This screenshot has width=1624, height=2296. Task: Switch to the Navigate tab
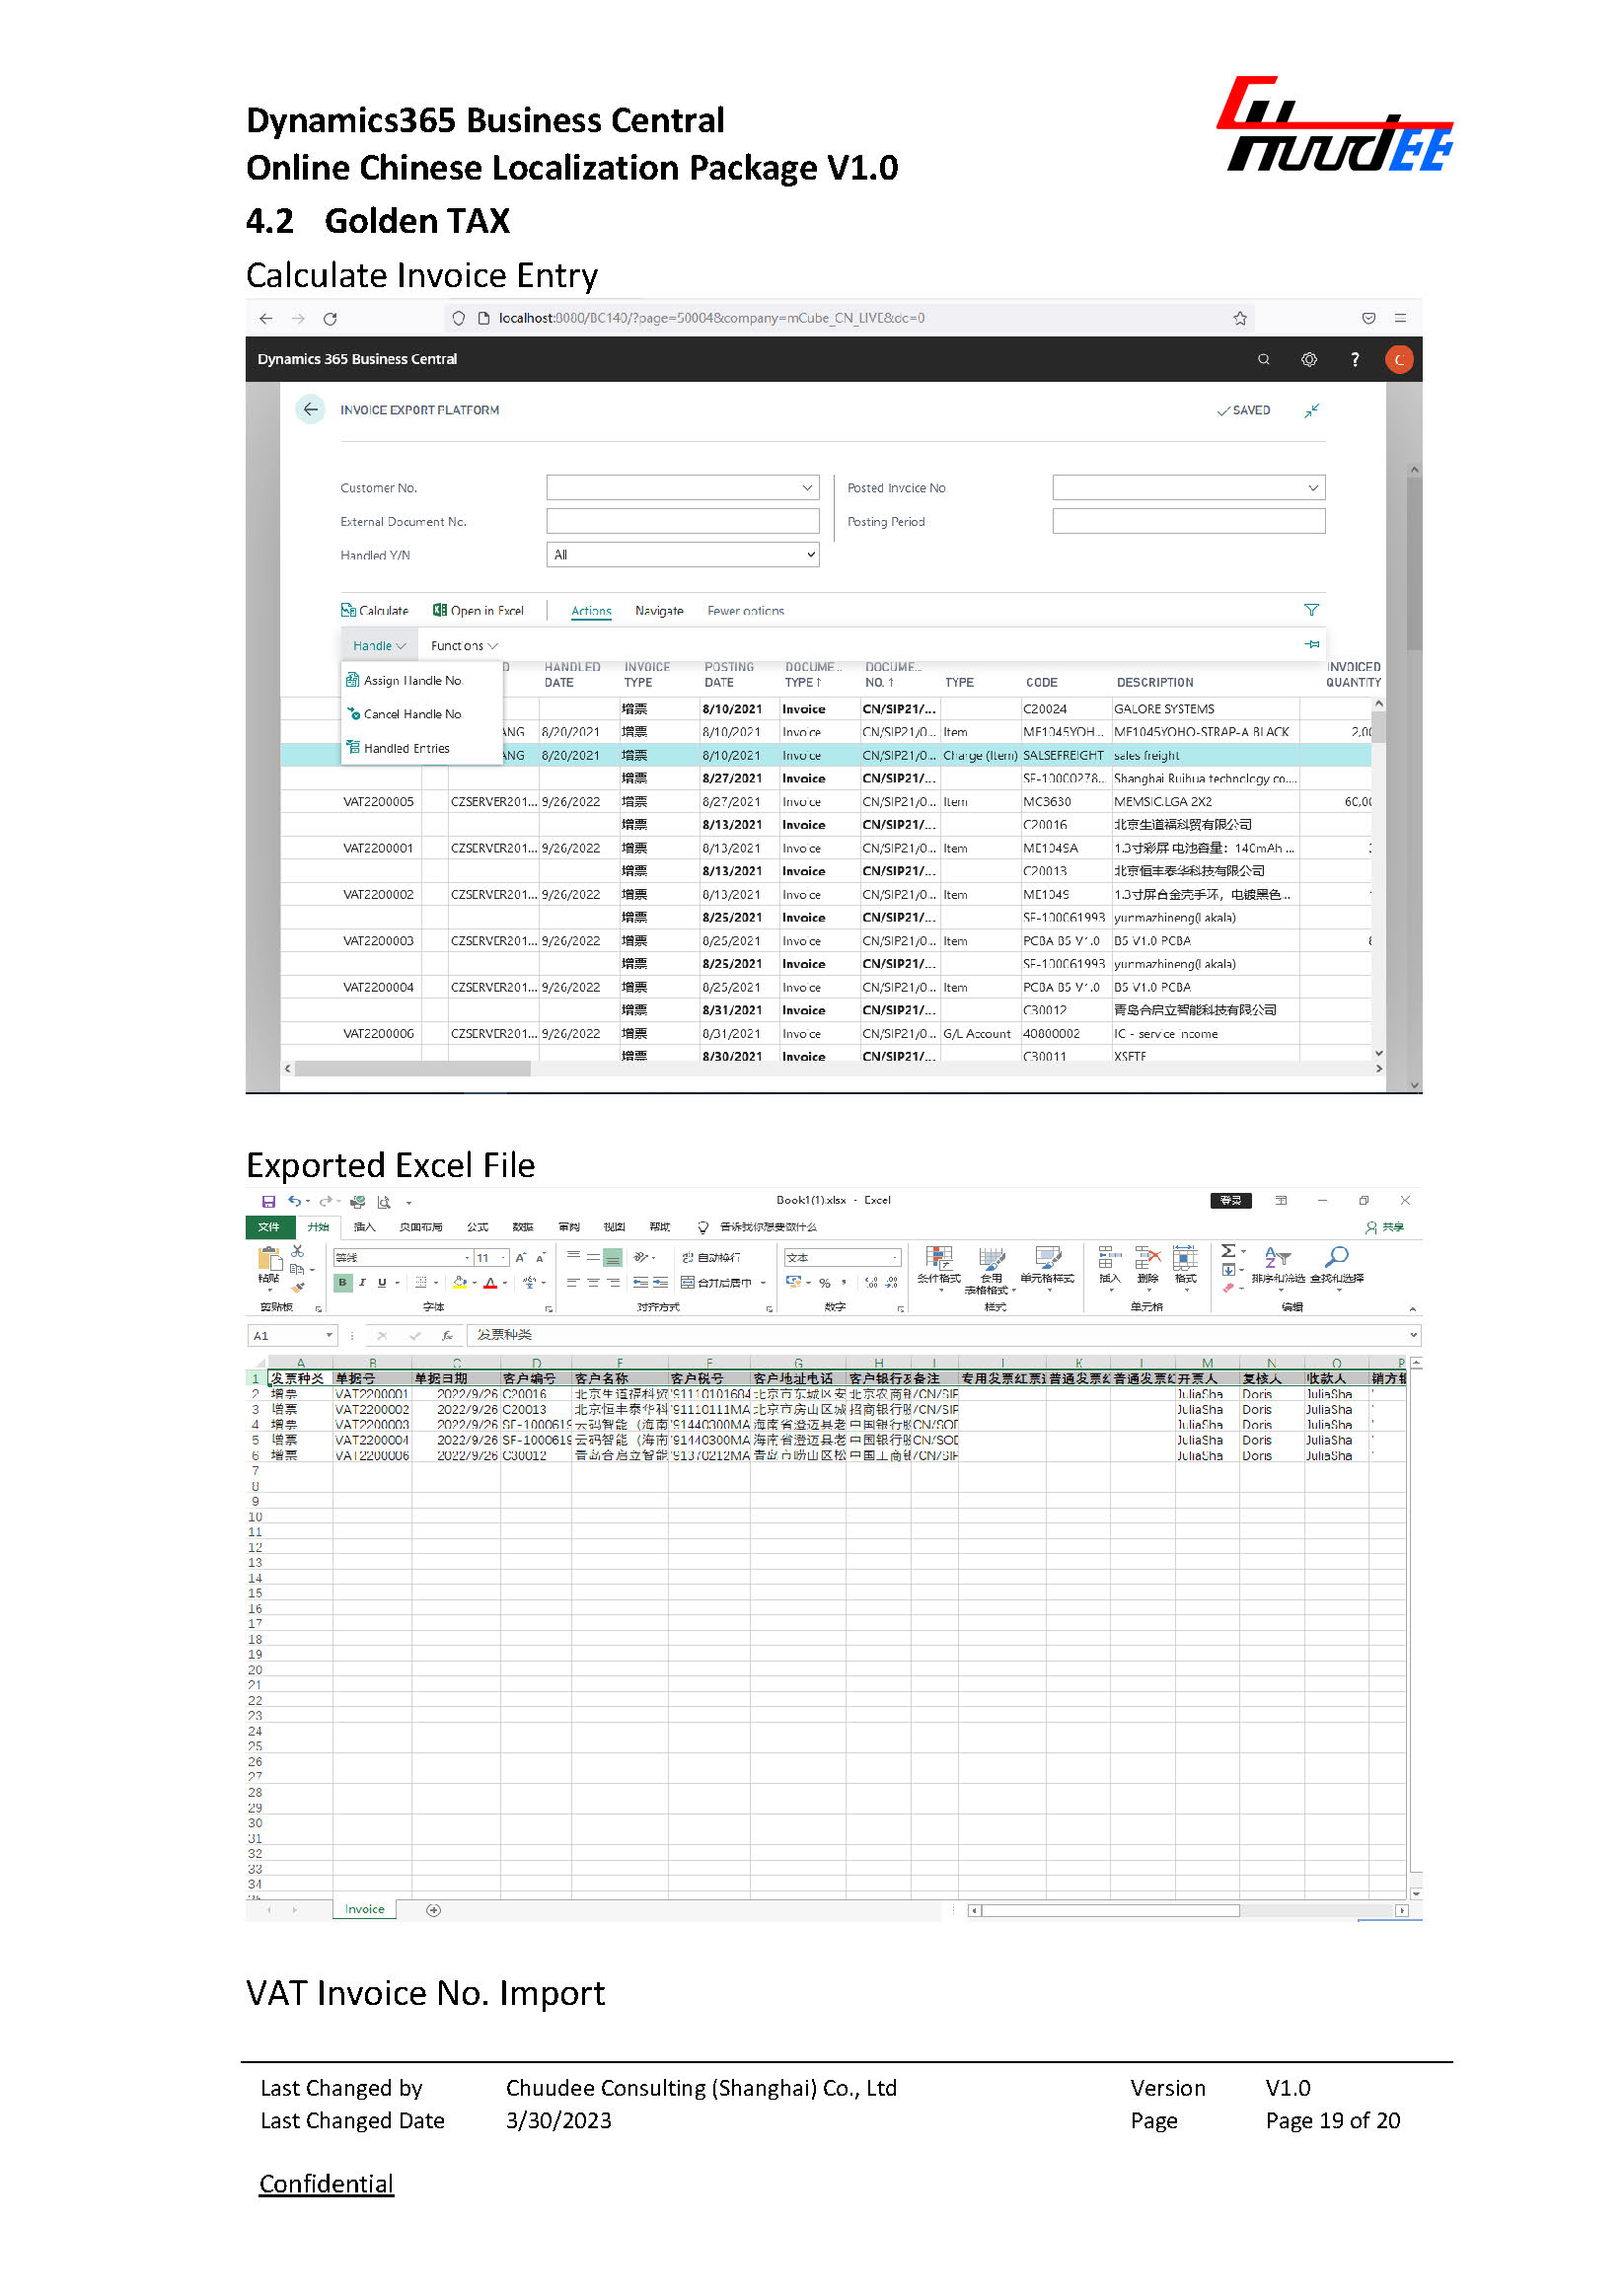659,610
